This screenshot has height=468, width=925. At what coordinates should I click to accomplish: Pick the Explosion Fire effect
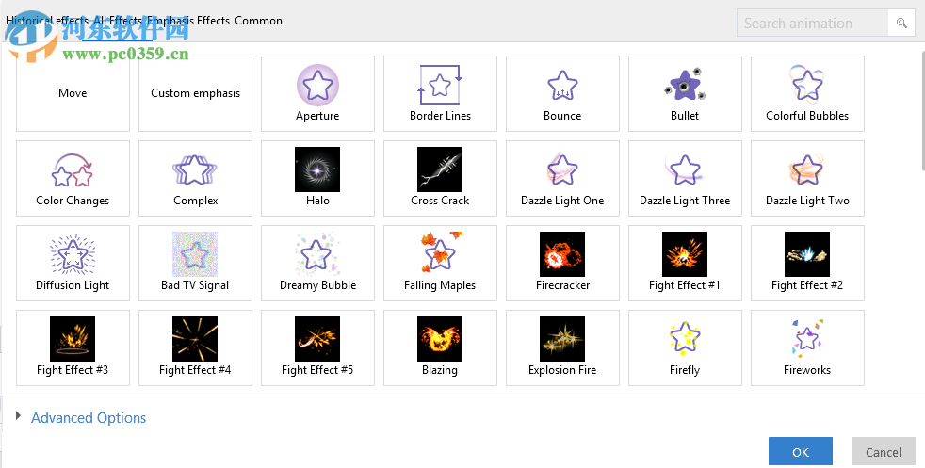point(562,348)
